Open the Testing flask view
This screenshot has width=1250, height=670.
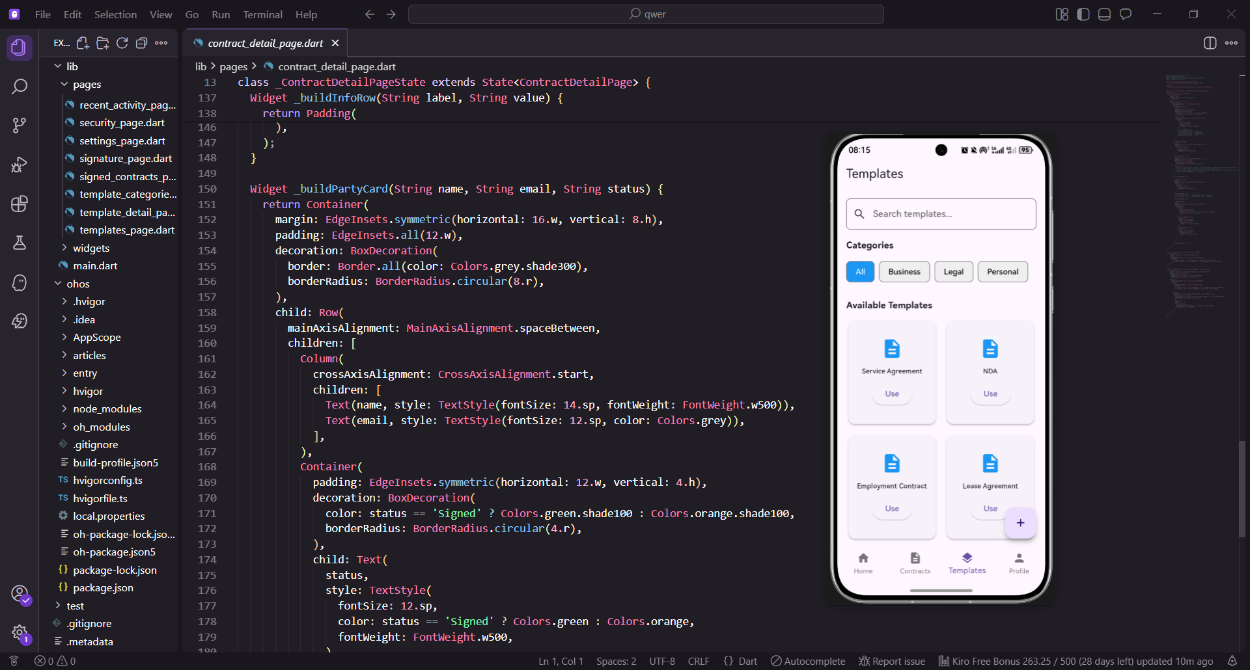20,243
